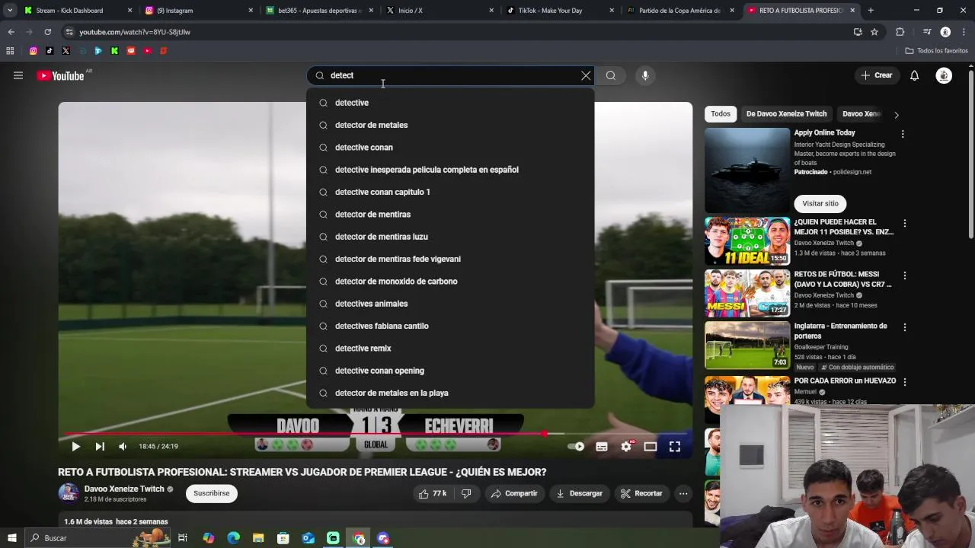Switch to theater mode

point(651,447)
